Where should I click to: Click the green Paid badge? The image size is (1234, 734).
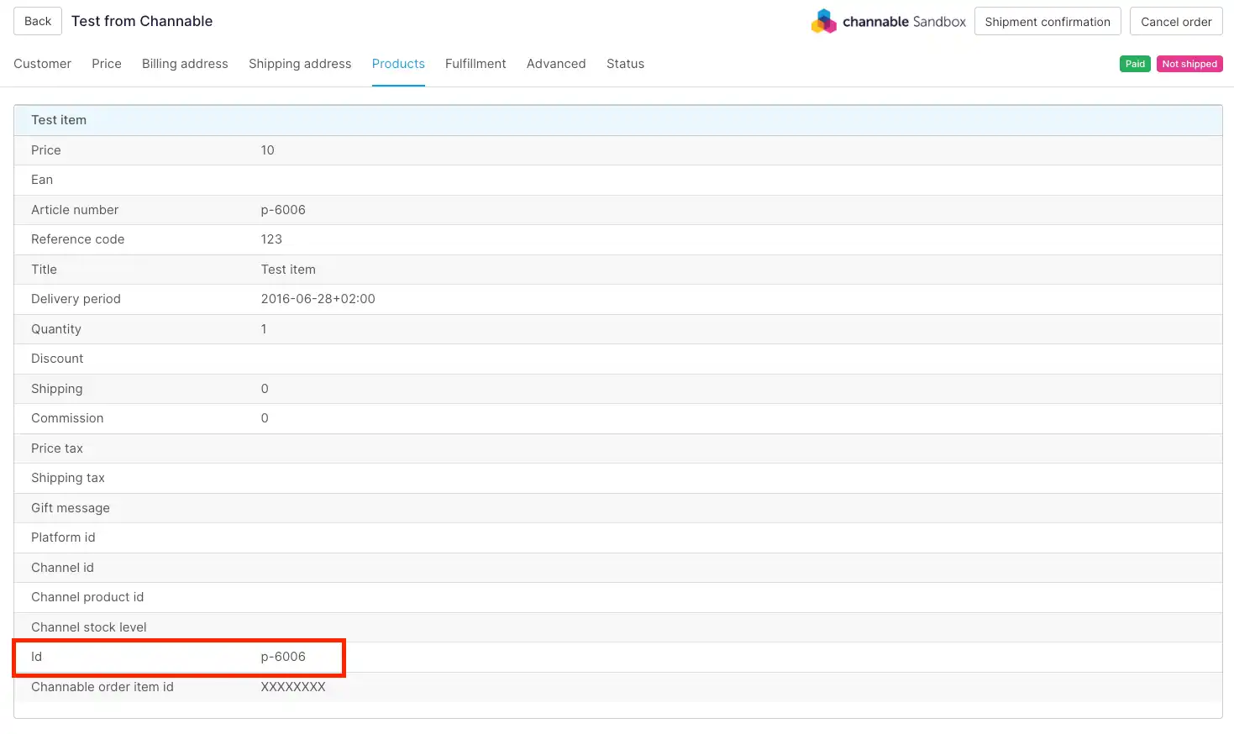click(x=1135, y=64)
